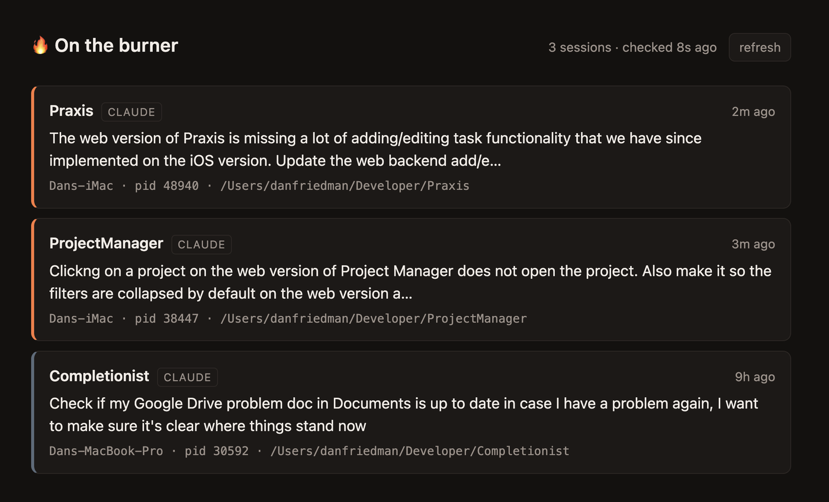Select the 'On the burner' heading text

(x=116, y=46)
